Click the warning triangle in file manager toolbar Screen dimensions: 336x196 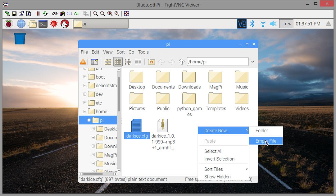tap(83, 62)
